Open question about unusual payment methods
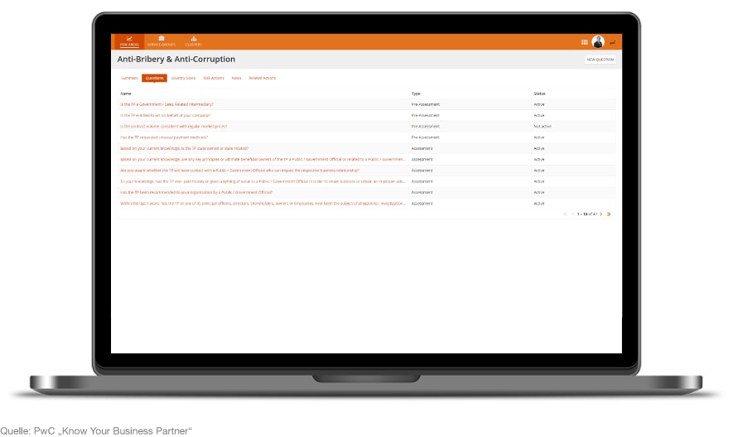733x437 pixels. point(164,137)
